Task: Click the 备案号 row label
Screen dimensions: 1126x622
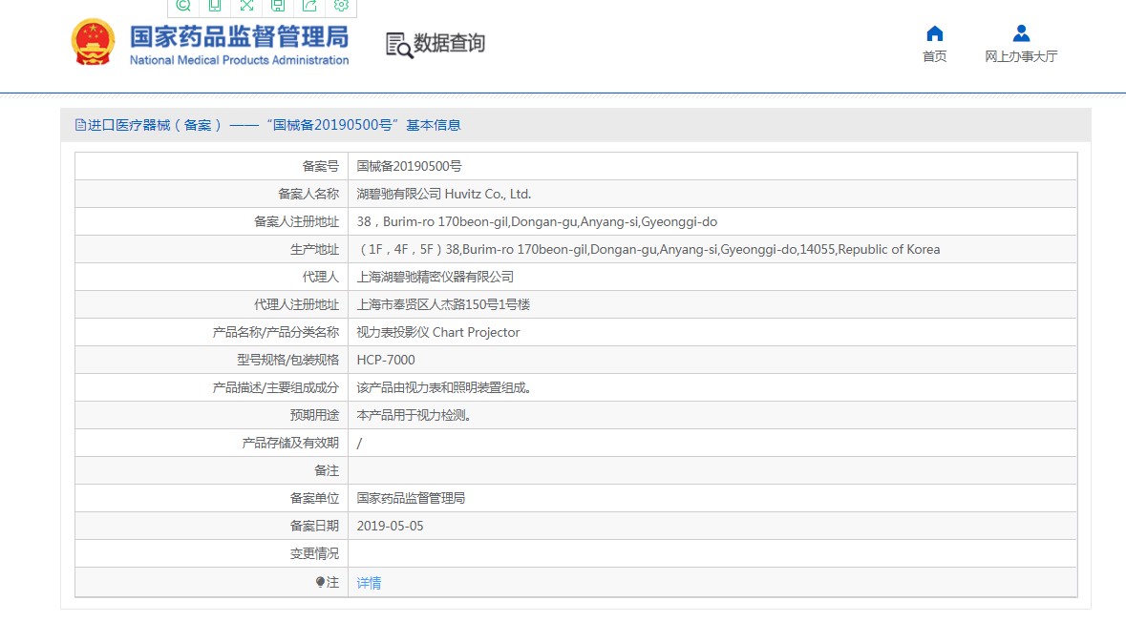Action: point(320,166)
